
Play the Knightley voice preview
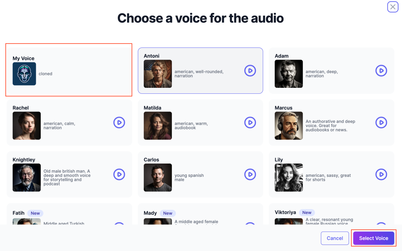click(119, 175)
